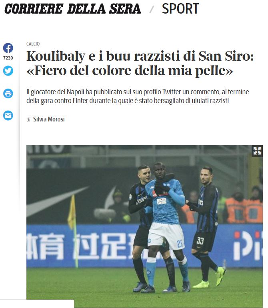
Task: Share the article via Twitter bird icon
Action: tap(8, 71)
